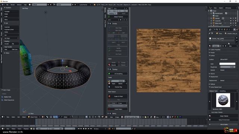Open the Category Type dropdown set to Everything
Screen dimensions: 239x134
tap(228, 91)
